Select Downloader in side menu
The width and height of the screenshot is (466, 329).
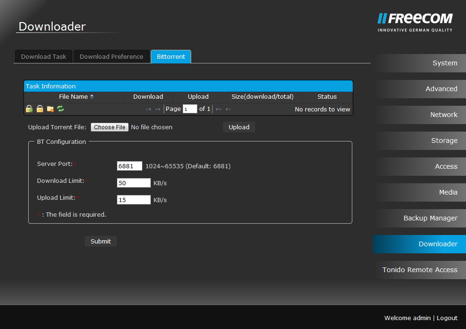coord(419,244)
